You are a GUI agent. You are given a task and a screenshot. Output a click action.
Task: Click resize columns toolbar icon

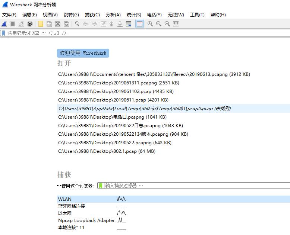(x=176, y=24)
